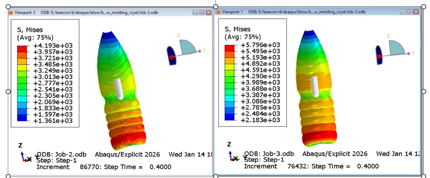
Task: Click the Abaqus icon in Viewport 2 title bar
Action: pos(11,13)
